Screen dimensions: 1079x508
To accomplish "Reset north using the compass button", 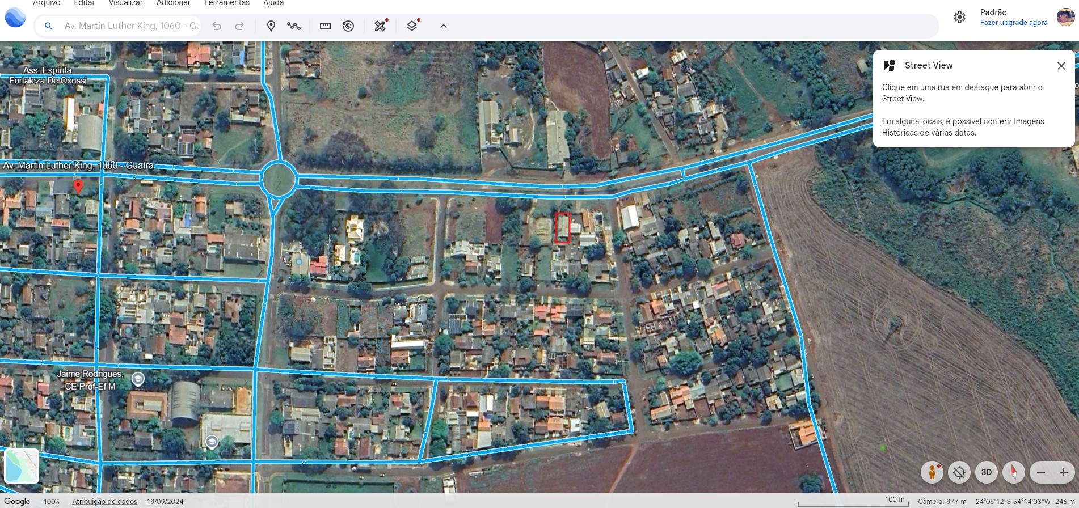I will (1013, 472).
